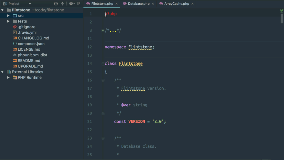Switch to the ArrayCache.php tab
Image resolution: width=284 pixels, height=160 pixels.
177,4
